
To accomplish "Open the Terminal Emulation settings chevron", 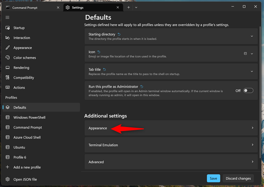I will (253, 145).
